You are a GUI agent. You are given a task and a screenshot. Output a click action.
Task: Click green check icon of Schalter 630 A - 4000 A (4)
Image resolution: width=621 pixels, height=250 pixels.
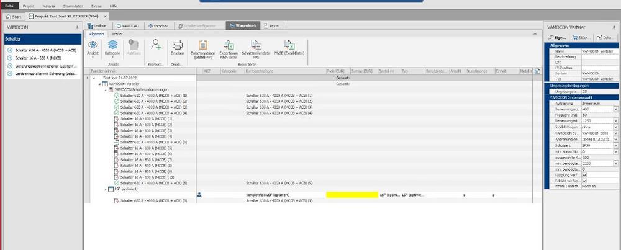coord(117,113)
